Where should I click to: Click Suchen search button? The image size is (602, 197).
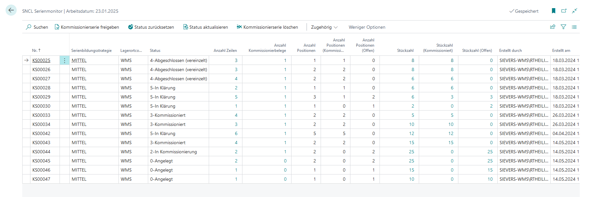pyautogui.click(x=37, y=27)
